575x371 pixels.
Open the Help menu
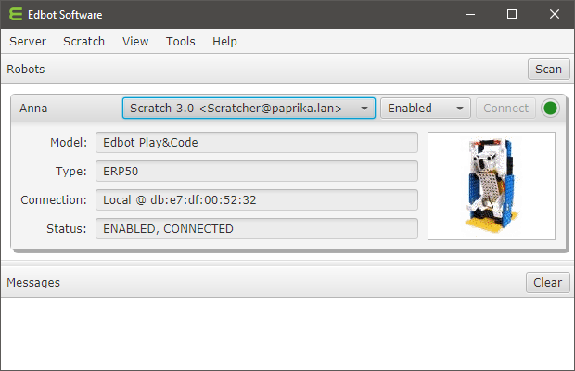point(224,42)
